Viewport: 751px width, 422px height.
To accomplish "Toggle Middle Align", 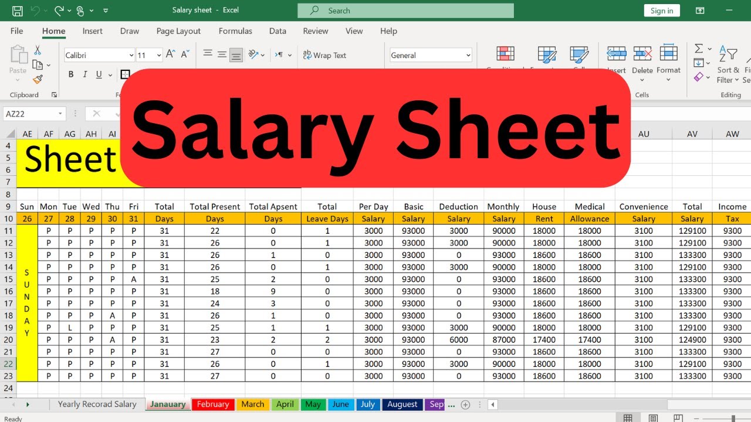I will [x=222, y=54].
